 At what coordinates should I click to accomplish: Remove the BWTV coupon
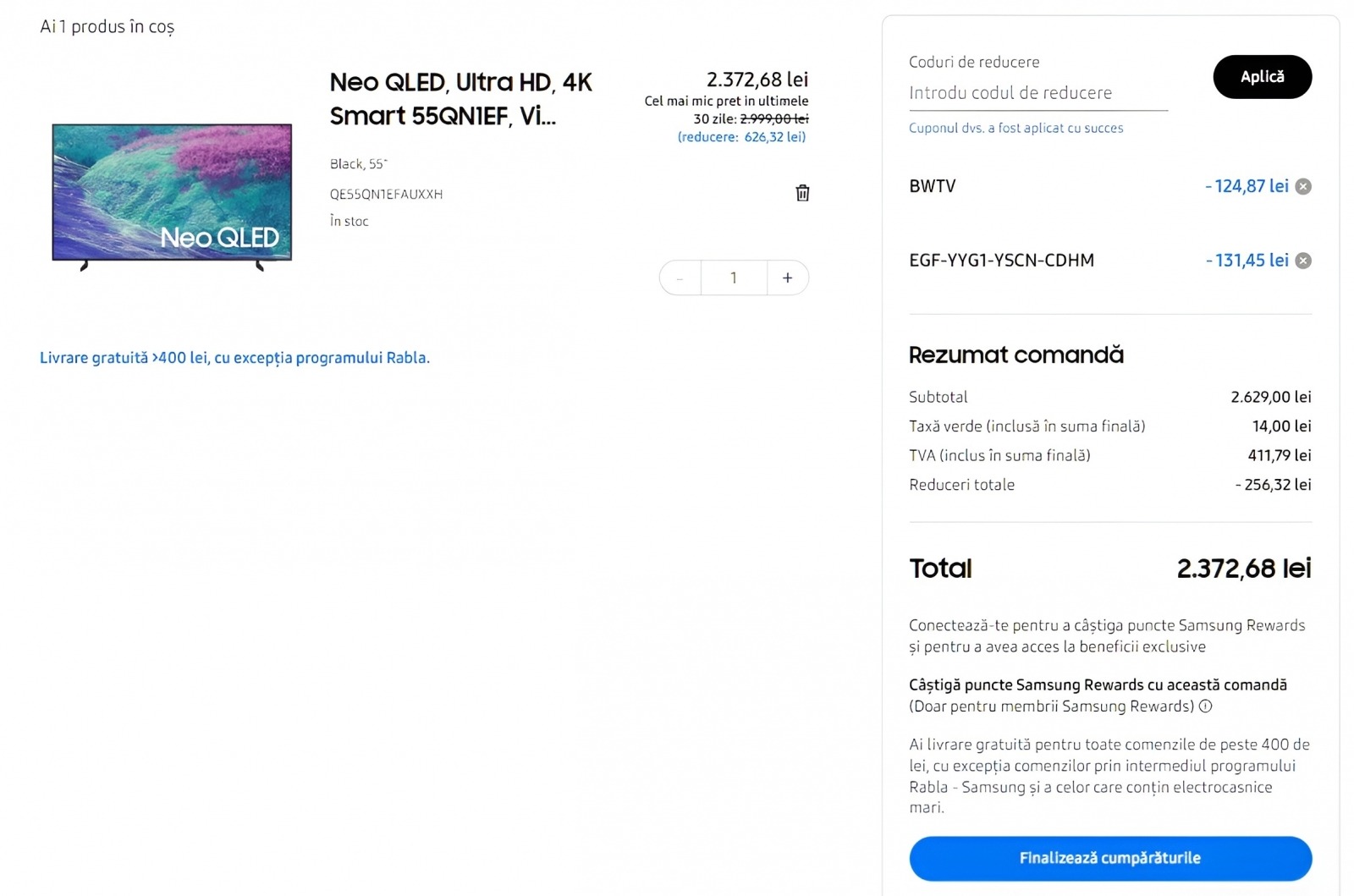tap(1303, 187)
